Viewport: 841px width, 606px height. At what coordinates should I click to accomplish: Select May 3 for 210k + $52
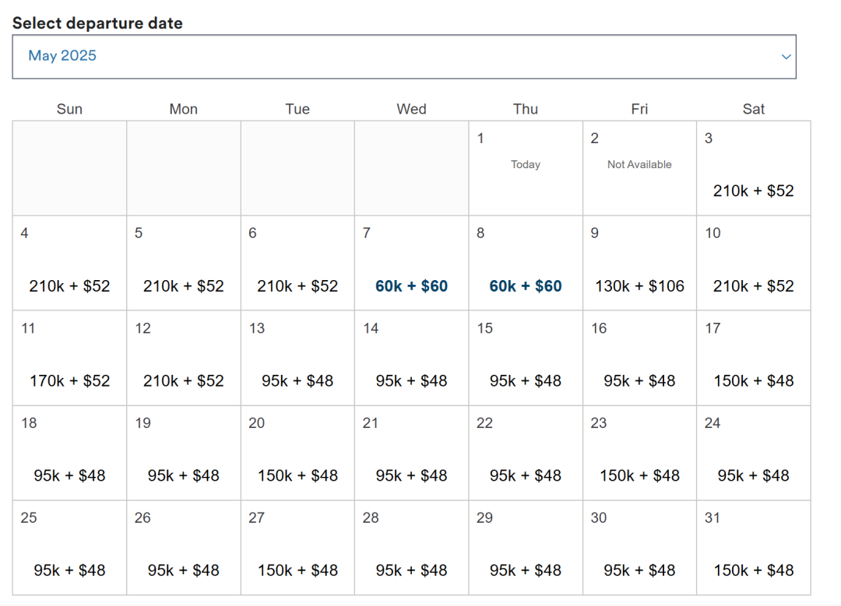click(x=753, y=168)
